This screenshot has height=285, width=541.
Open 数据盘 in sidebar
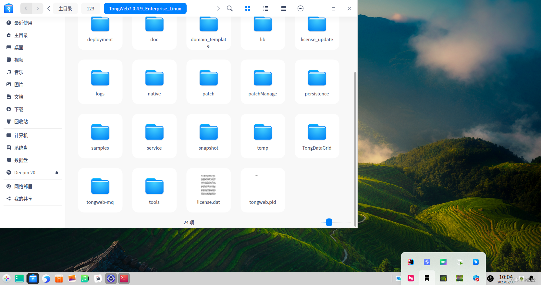(32, 160)
